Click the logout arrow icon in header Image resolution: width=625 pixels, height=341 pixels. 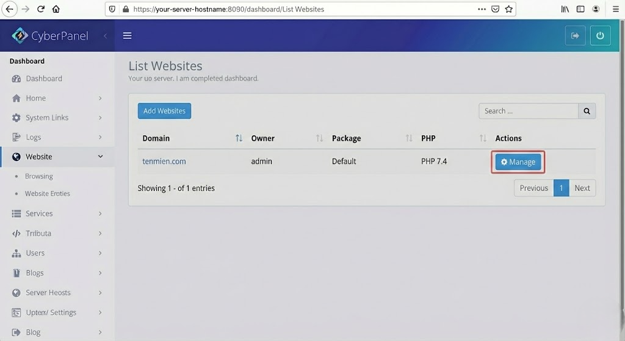tap(575, 35)
